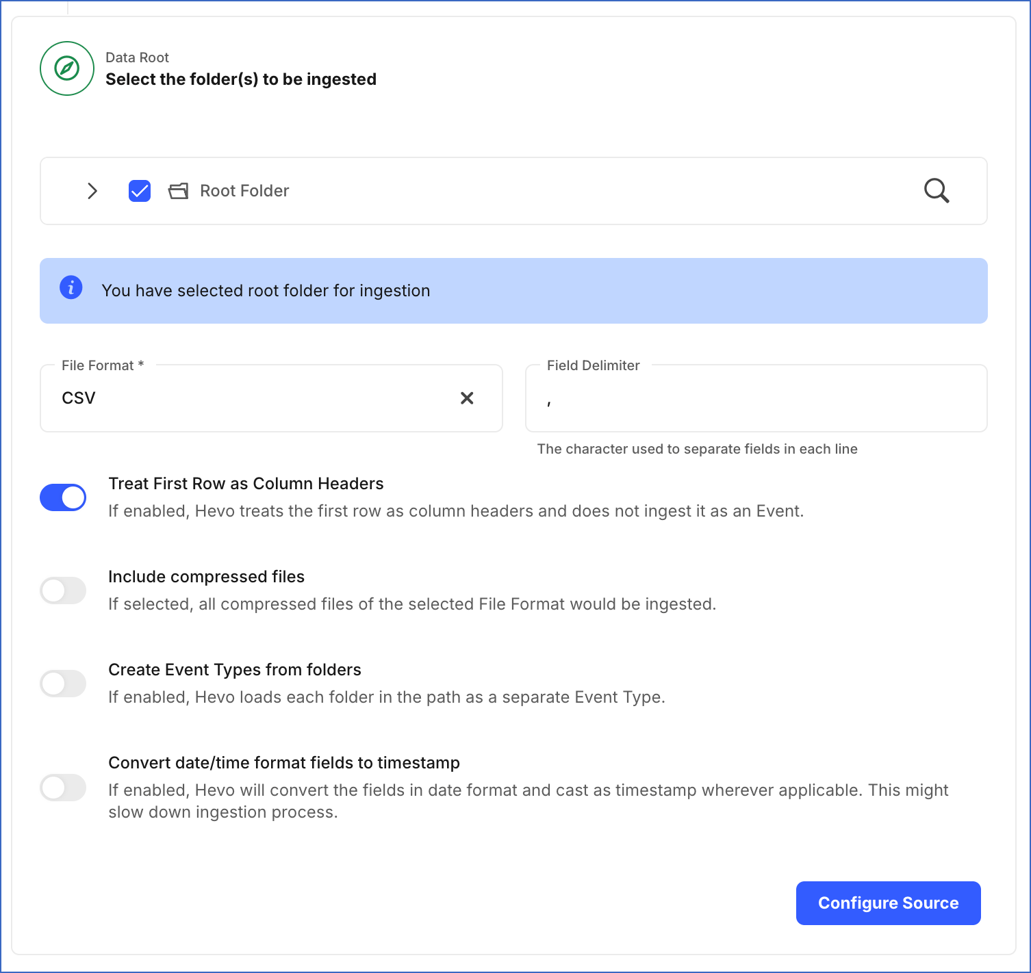Viewport: 1031px width, 973px height.
Task: Turn on Convert date/time fields to timestamp
Action: click(63, 788)
